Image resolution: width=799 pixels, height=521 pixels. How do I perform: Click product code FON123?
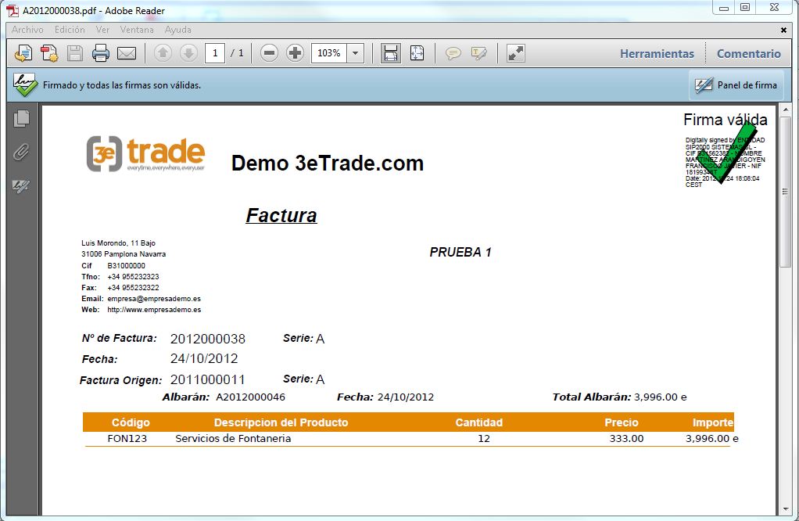point(127,438)
